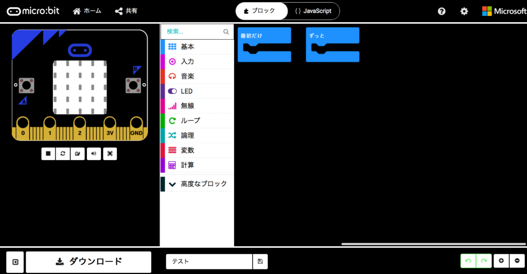Click the search magnifier icon
The image size is (527, 274).
click(x=226, y=31)
